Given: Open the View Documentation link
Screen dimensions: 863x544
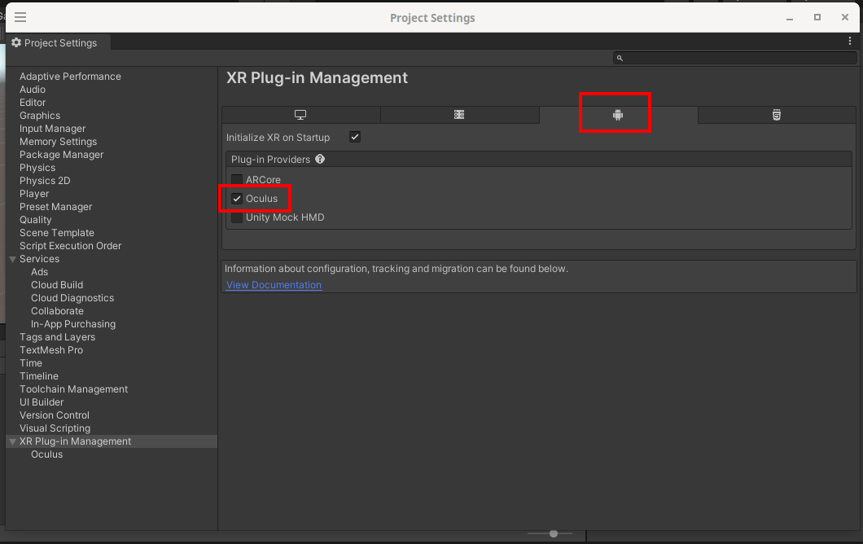Looking at the screenshot, I should [274, 285].
